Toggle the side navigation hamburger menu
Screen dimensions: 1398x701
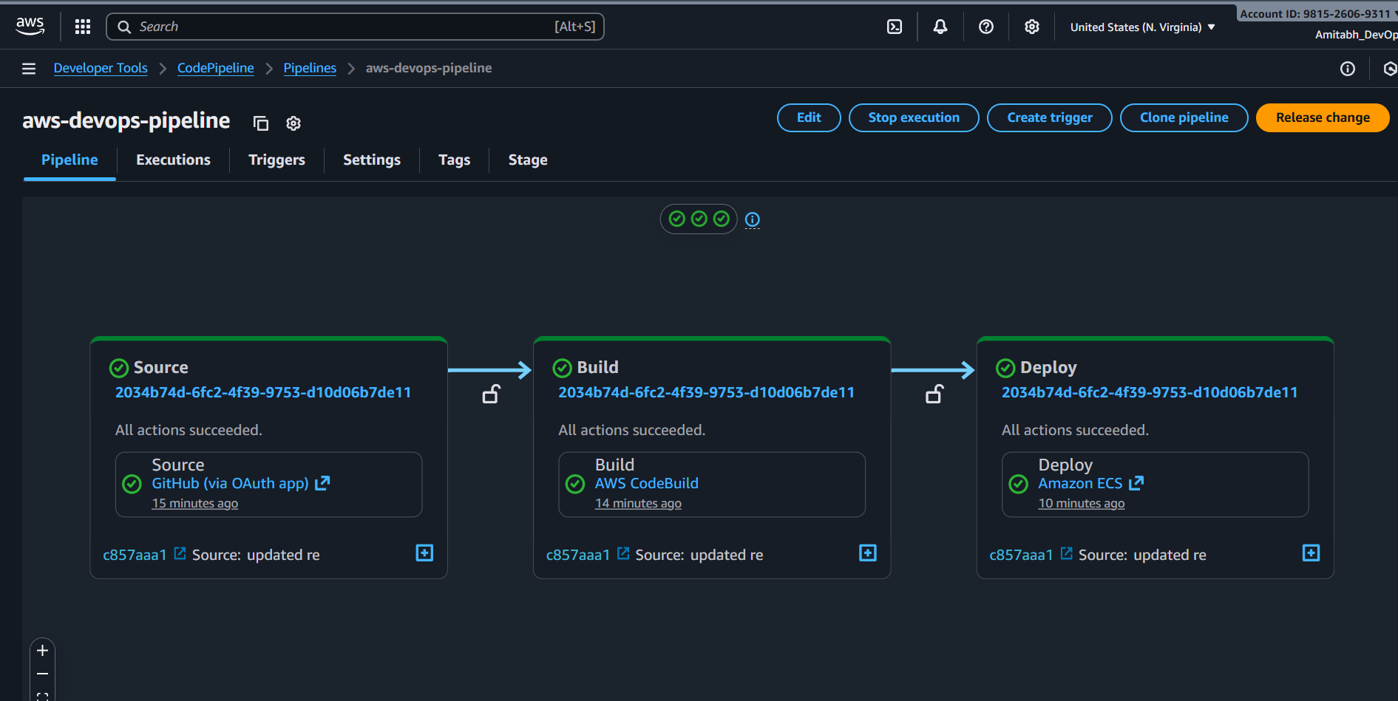[29, 69]
